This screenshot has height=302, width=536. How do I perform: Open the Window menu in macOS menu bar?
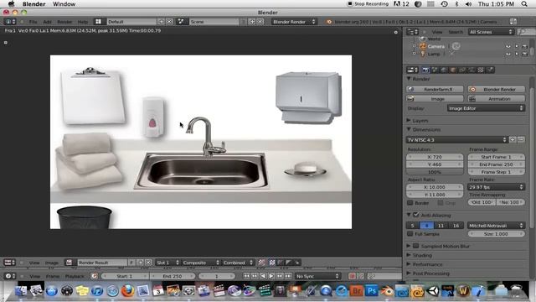pyautogui.click(x=64, y=4)
